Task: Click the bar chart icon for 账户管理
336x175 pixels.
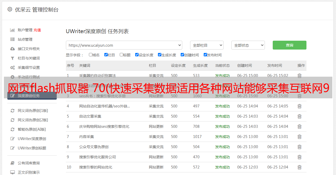Action: click(12, 30)
